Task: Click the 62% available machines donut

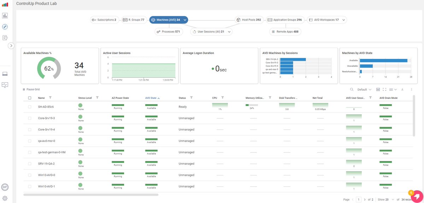Action: (x=49, y=69)
